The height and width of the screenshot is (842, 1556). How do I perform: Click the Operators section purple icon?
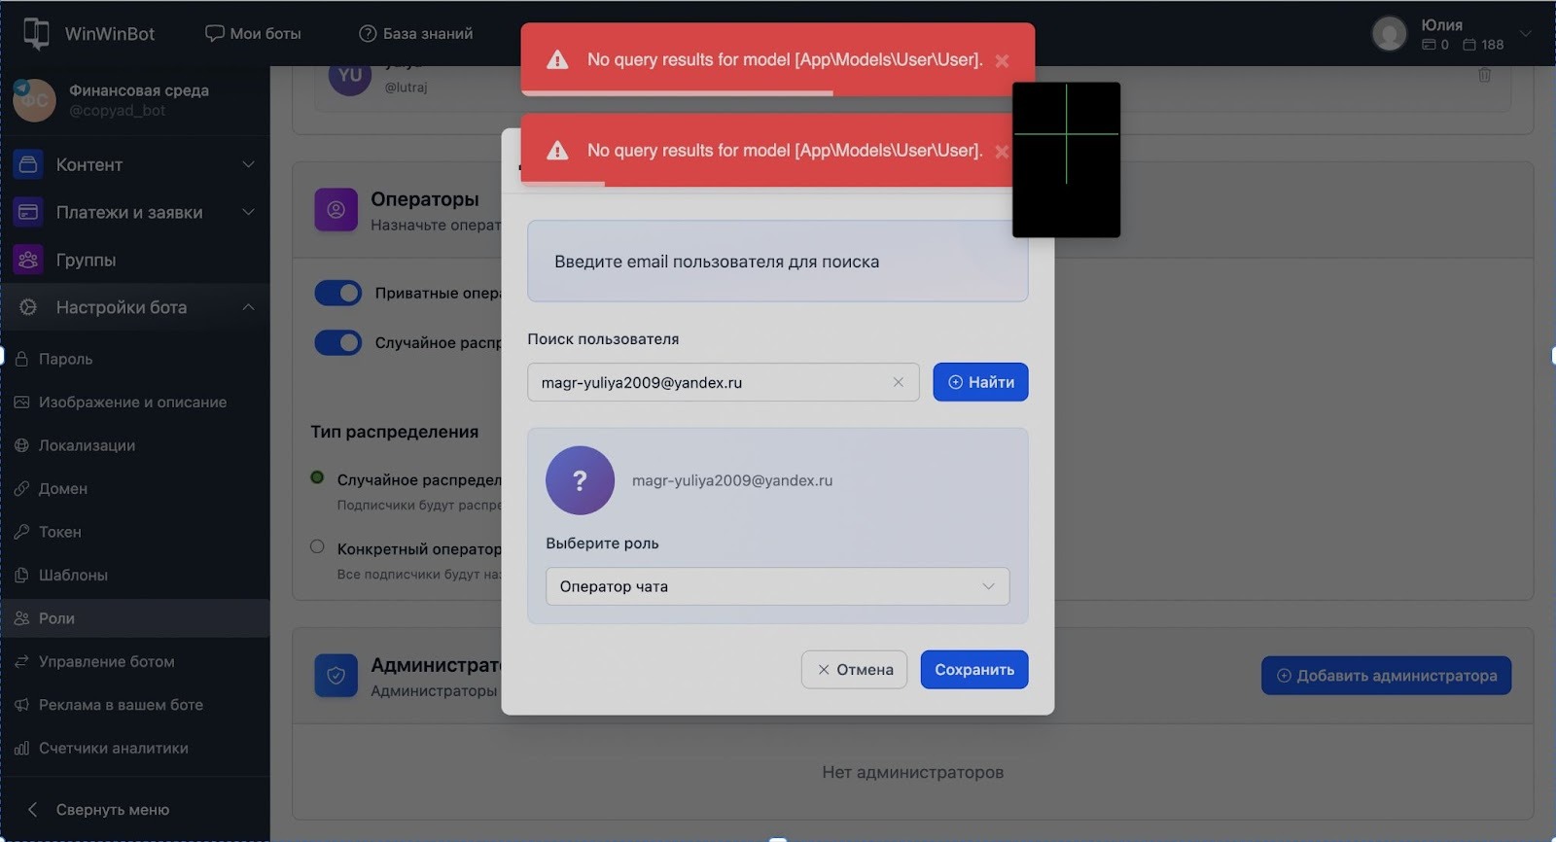coord(336,210)
